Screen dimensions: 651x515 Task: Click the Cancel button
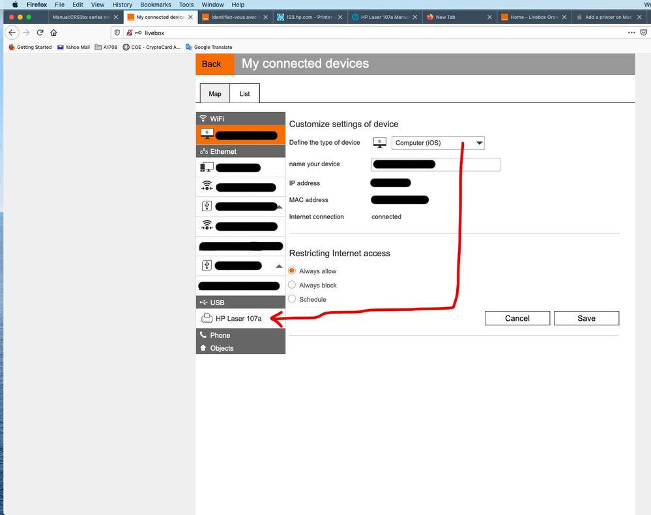(x=517, y=318)
